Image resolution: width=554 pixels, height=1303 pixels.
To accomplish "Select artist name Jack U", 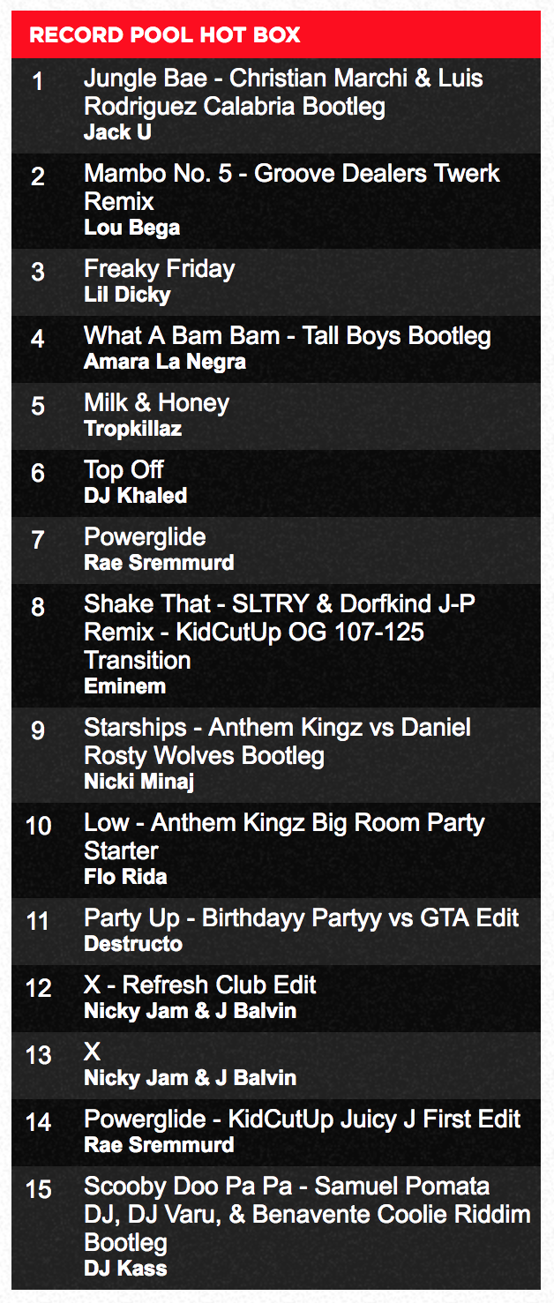I will coord(118,132).
